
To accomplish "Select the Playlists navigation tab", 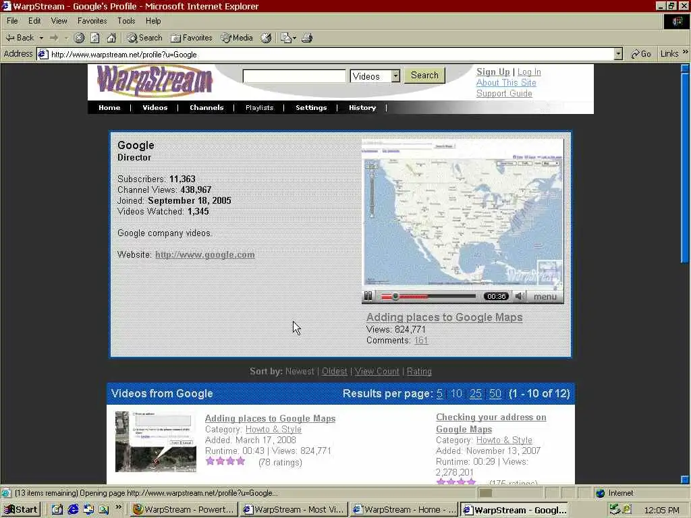I will tap(259, 107).
